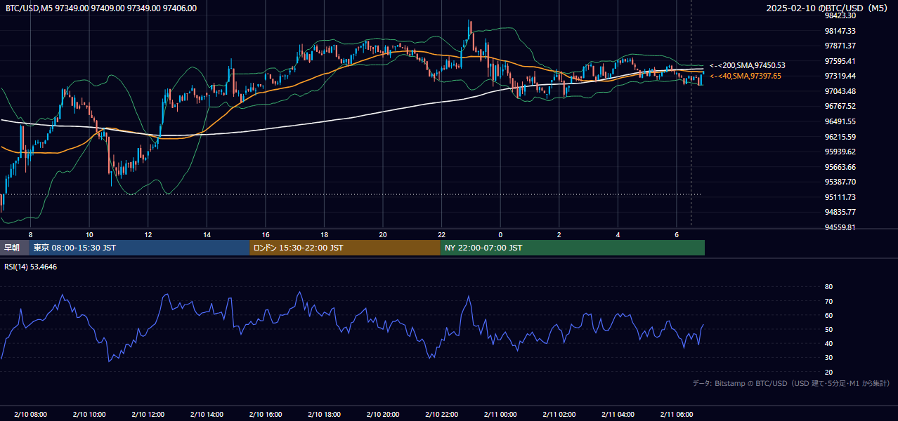
Task: Click price axis label 94559.81
Action: click(840, 227)
